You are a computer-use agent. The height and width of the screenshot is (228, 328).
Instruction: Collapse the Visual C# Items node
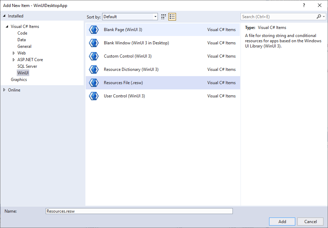[7, 26]
